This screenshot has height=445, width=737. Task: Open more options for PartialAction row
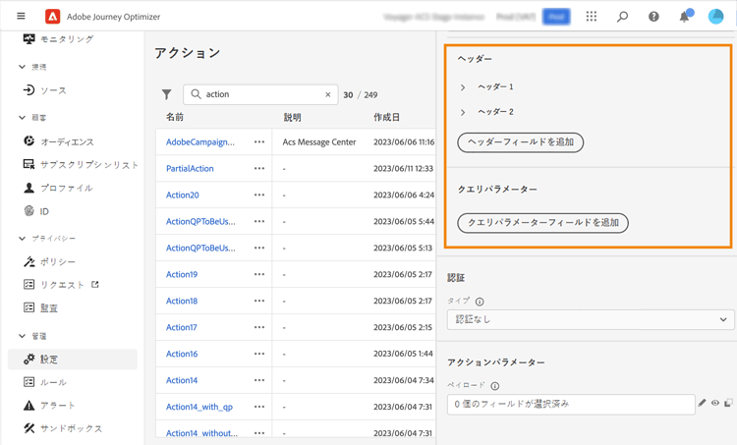tap(259, 168)
